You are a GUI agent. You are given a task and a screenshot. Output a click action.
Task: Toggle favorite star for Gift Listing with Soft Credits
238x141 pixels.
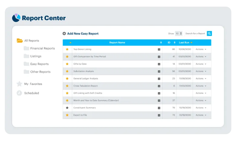point(67,93)
